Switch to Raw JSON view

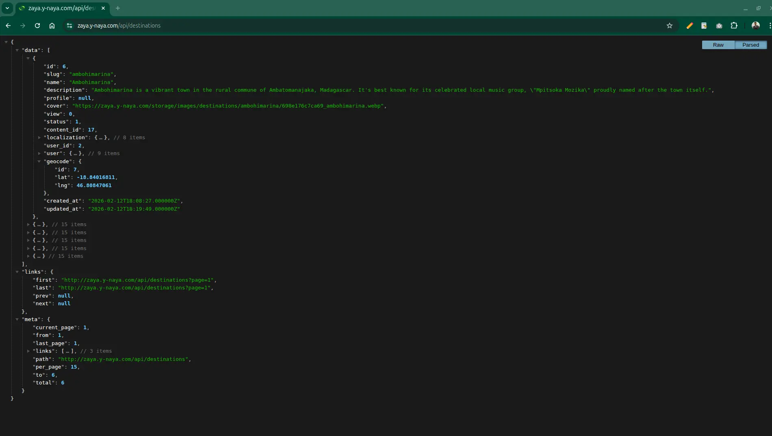click(718, 45)
